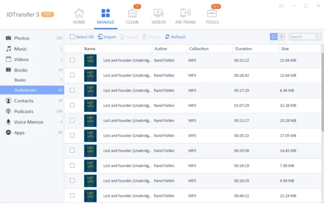Select the Books parent category

coord(32,70)
